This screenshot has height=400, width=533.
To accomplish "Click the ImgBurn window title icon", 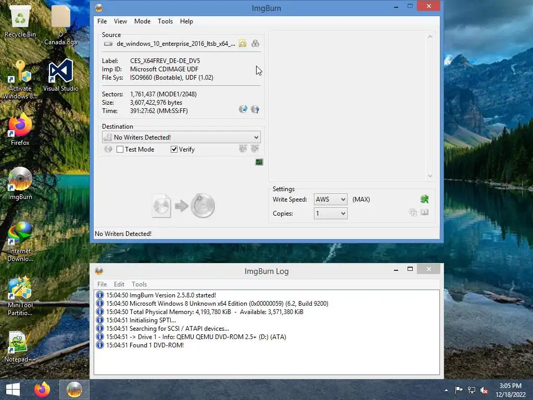I will click(x=99, y=8).
